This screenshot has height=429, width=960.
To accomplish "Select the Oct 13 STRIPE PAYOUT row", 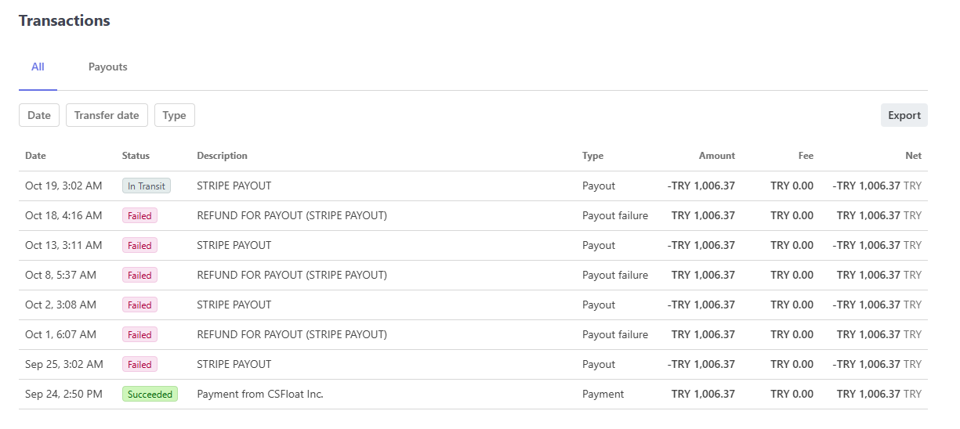I will pyautogui.click(x=234, y=246).
